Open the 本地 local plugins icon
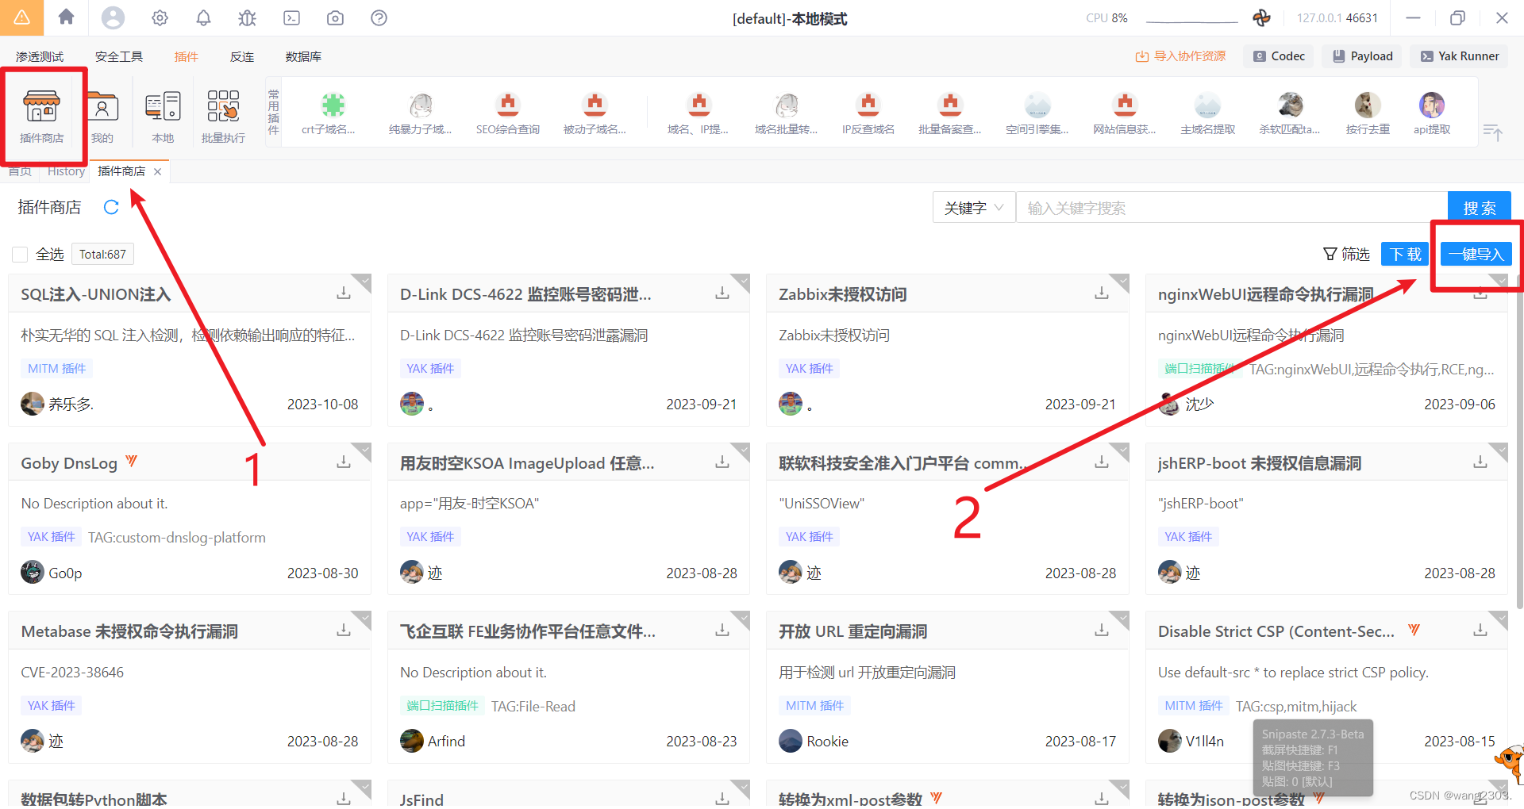This screenshot has height=809, width=1524. click(163, 117)
